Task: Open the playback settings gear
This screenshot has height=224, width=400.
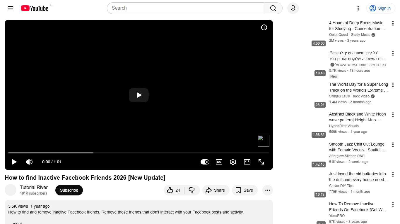Action: (x=233, y=162)
